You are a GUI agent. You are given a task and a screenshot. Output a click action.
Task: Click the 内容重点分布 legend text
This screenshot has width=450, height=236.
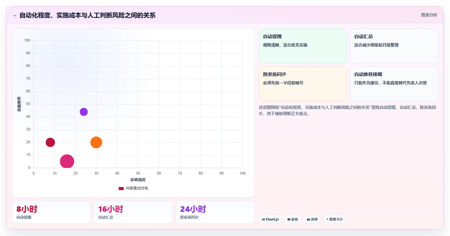(137, 188)
